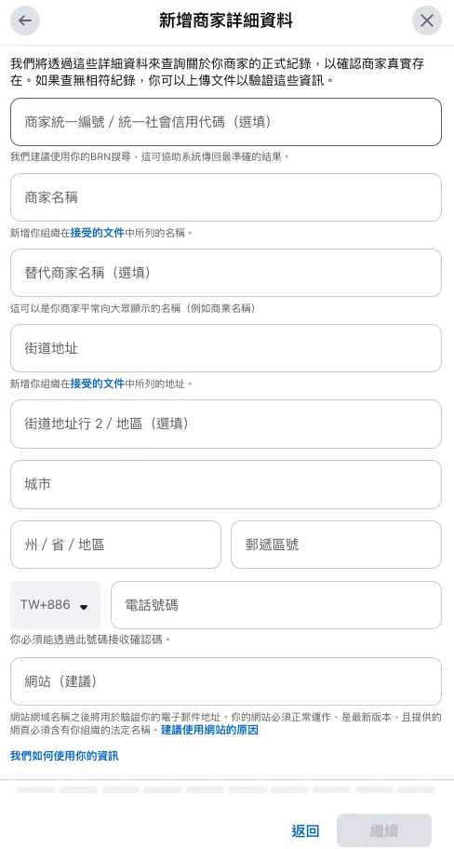Click into the 街道地址 field
The height and width of the screenshot is (849, 454).
[x=226, y=348]
